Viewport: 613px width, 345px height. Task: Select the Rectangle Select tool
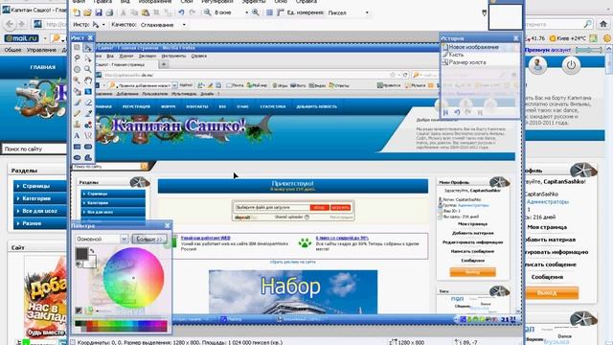pos(77,47)
